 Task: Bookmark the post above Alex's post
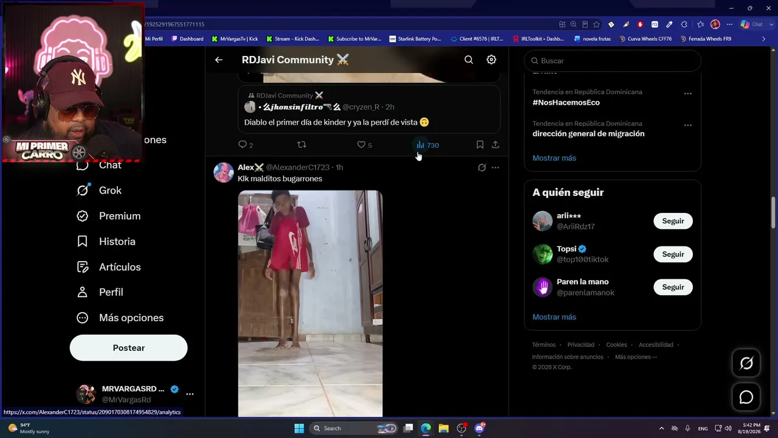pyautogui.click(x=480, y=145)
